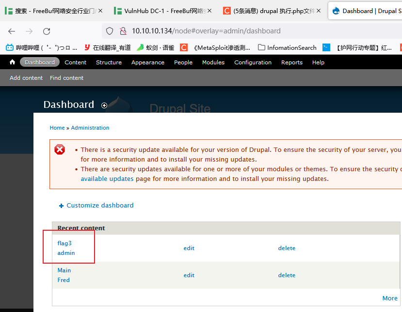Viewport: 402px width, 312px height.
Task: Open the MetaSploit bookmark
Action: click(215, 47)
